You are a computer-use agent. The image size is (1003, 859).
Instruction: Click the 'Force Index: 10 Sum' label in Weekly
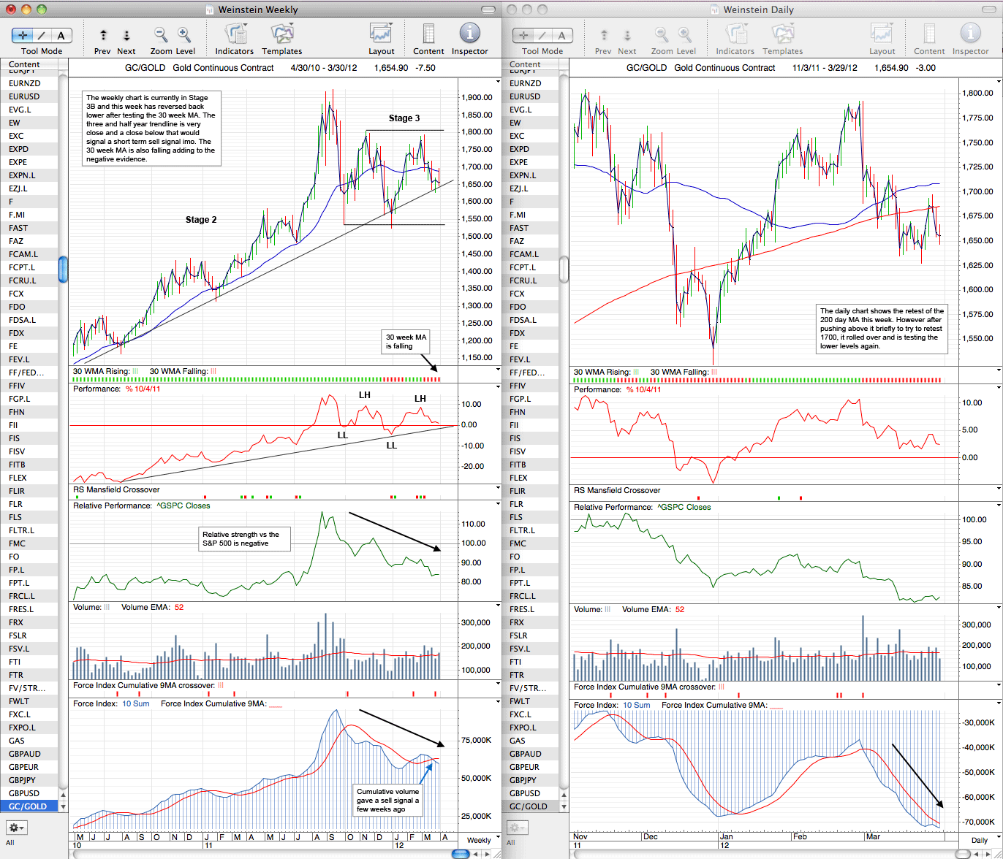(x=111, y=704)
